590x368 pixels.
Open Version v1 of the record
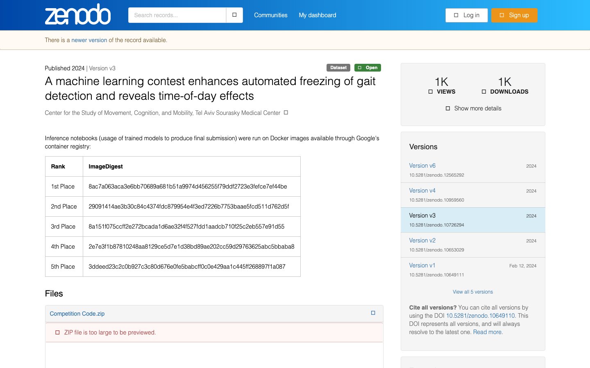(422, 265)
